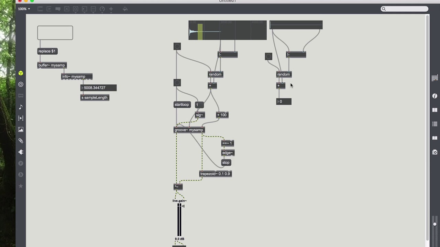
Task: Open the Lessons open-book icon
Action: [x=434, y=138]
